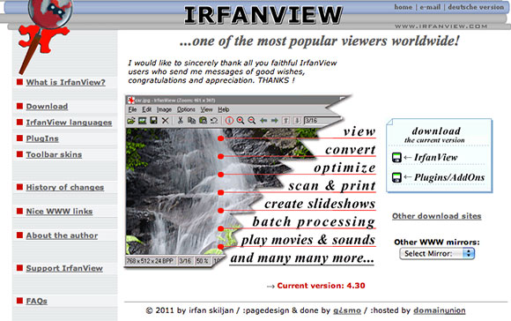Click the IrfanView download disk icon
Image resolution: width=511 pixels, height=321 pixels.
click(x=396, y=158)
